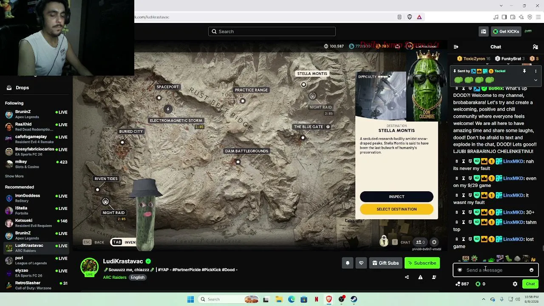Unpin the pinned message from Teckel
Screen dimensions: 544x306
524,71
